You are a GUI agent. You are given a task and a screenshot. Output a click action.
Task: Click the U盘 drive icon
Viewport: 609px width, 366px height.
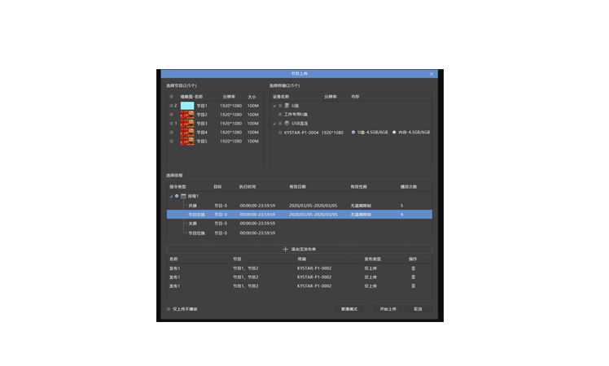[287, 105]
